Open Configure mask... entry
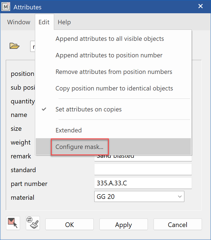Image resolution: width=211 pixels, height=240 pixels. point(113,147)
